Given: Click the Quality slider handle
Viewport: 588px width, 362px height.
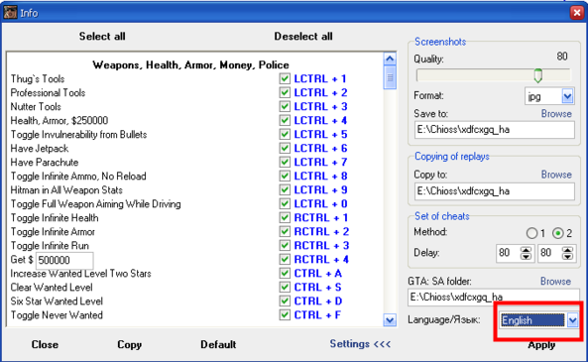Looking at the screenshot, I should click(538, 75).
